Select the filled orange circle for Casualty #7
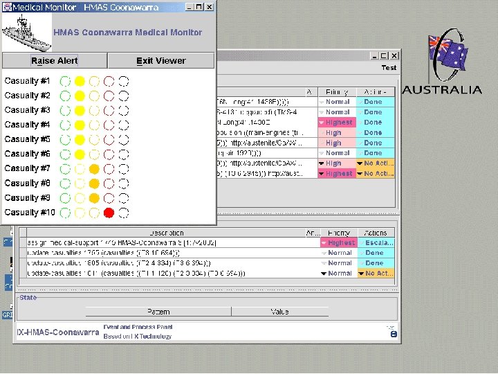 click(x=94, y=169)
